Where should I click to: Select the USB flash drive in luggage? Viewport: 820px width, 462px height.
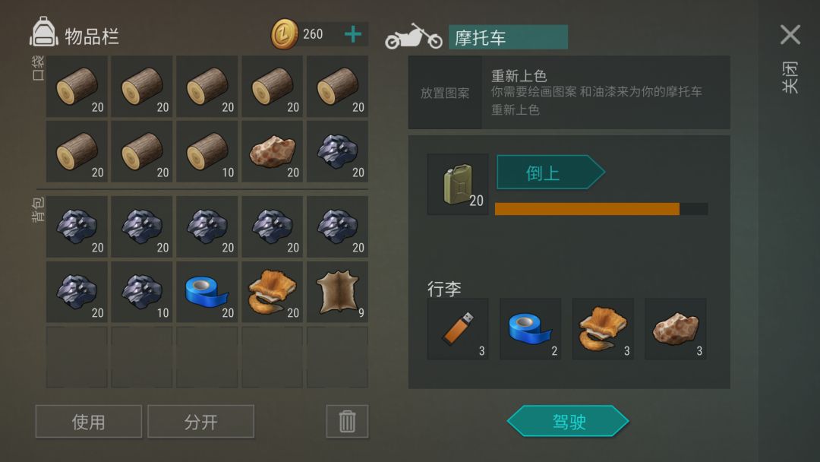tap(458, 329)
